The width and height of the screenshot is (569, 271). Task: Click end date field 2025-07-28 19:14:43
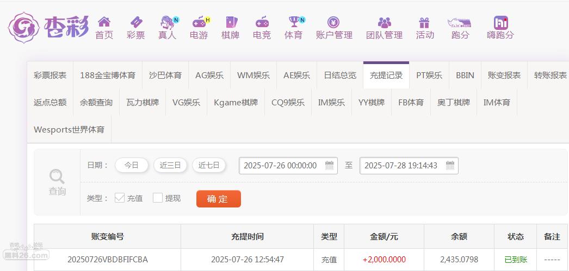pyautogui.click(x=409, y=166)
